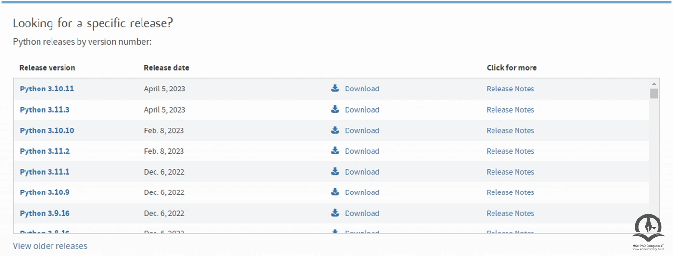Viewport: 673px width, 256px height.
Task: Click 'Python releases by version number:' text
Action: click(82, 42)
